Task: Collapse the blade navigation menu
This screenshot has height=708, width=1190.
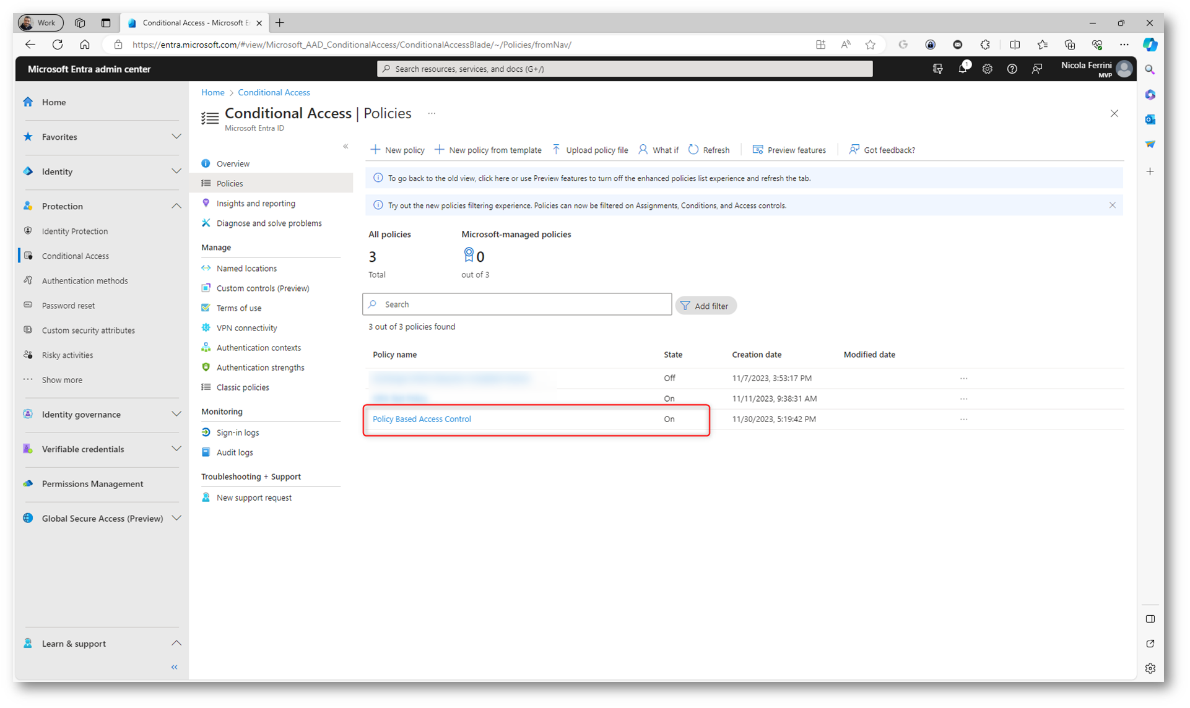Action: [x=345, y=147]
